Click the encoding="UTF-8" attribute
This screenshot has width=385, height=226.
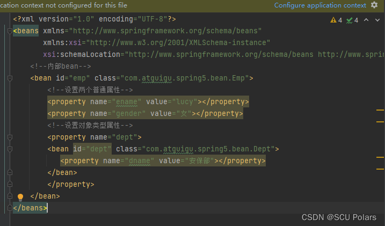[133, 19]
